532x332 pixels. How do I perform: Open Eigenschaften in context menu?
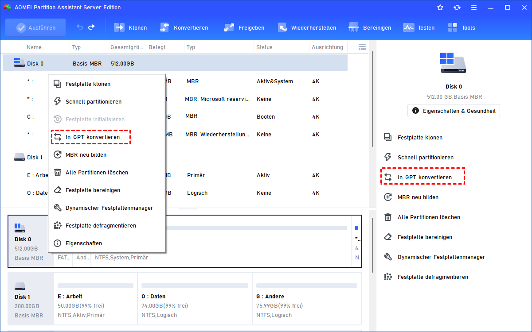click(107, 243)
